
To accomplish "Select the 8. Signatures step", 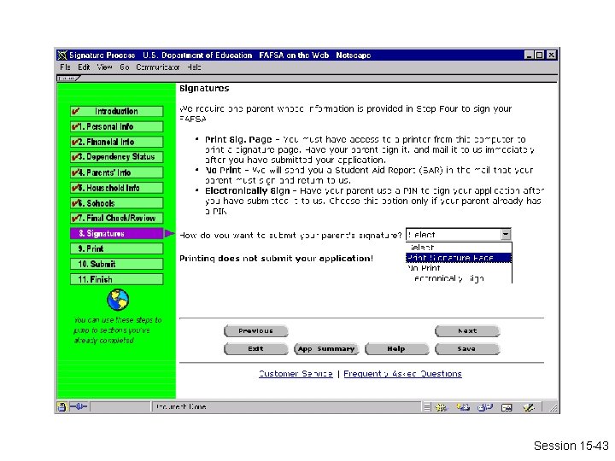I will click(x=116, y=234).
